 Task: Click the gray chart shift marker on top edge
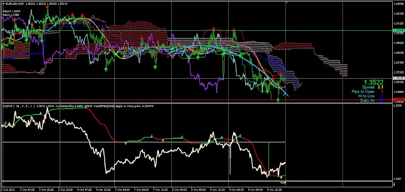[x=286, y=2]
